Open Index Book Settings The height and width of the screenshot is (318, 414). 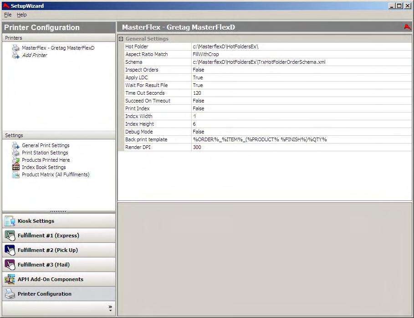(x=44, y=167)
